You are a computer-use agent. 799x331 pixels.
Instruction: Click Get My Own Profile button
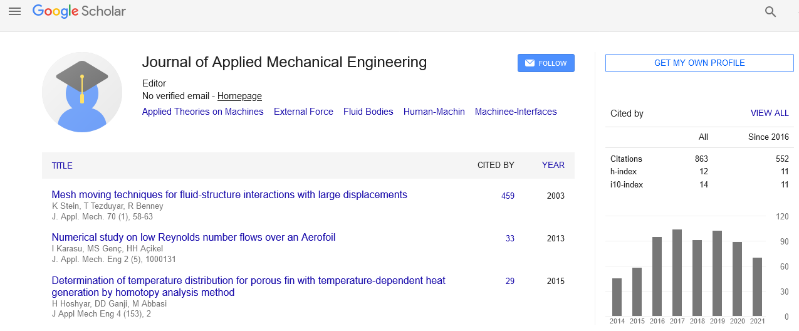[x=699, y=63]
